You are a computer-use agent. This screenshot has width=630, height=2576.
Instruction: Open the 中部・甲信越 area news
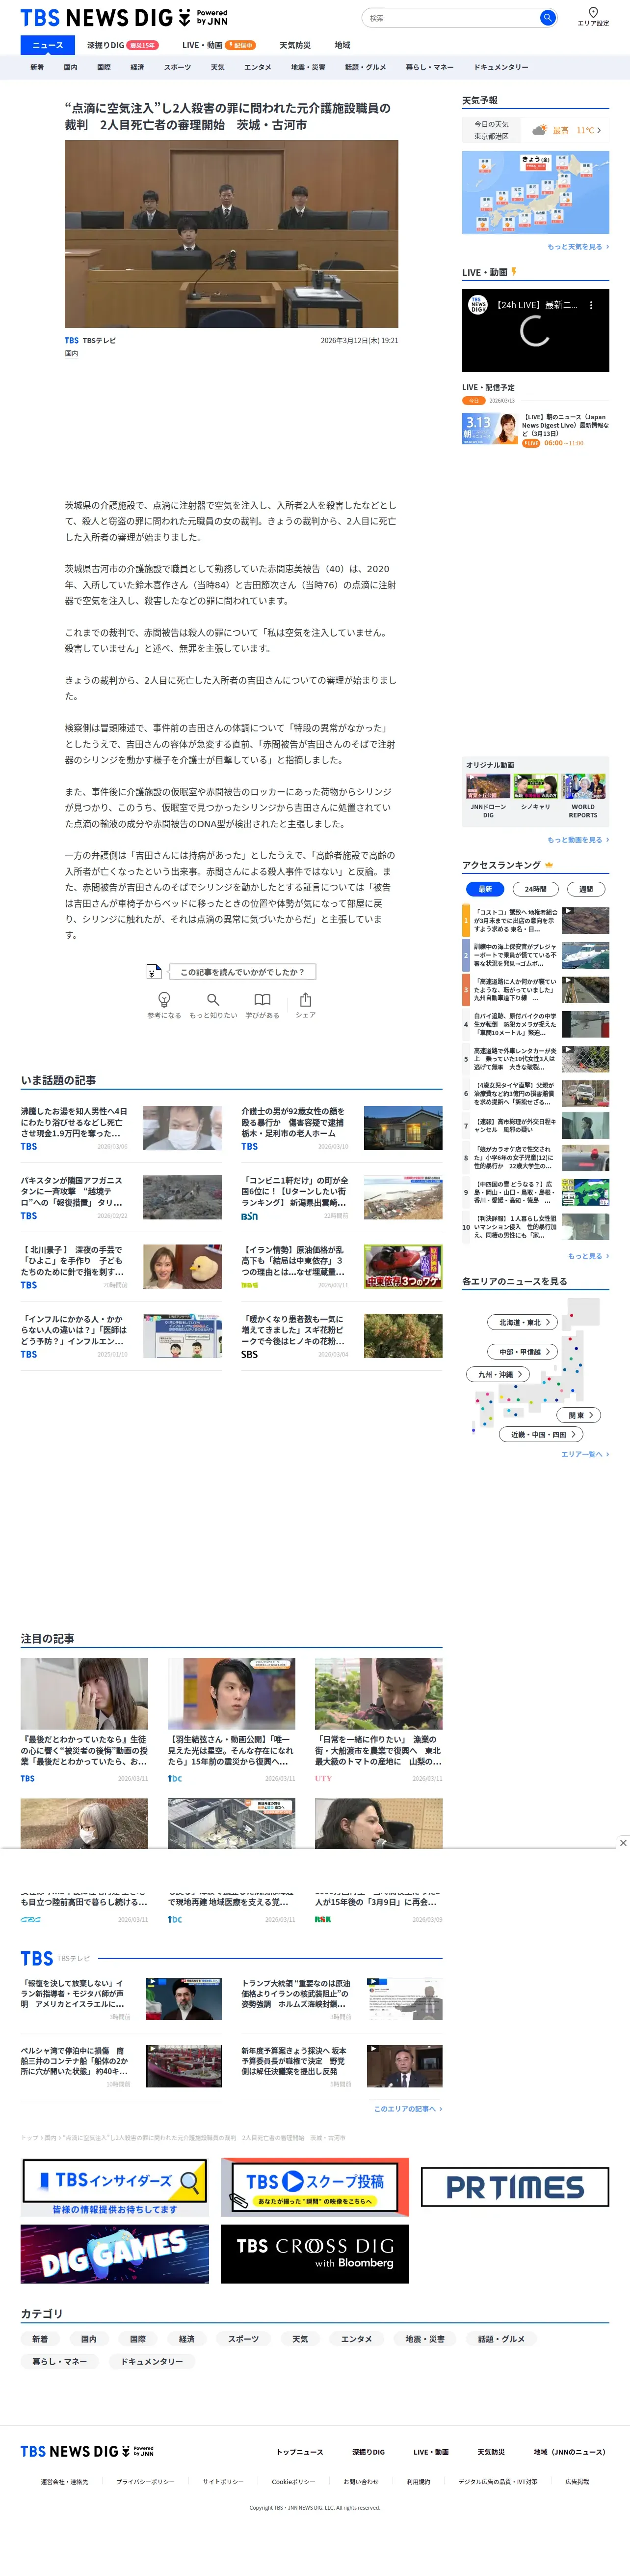[x=522, y=1351]
